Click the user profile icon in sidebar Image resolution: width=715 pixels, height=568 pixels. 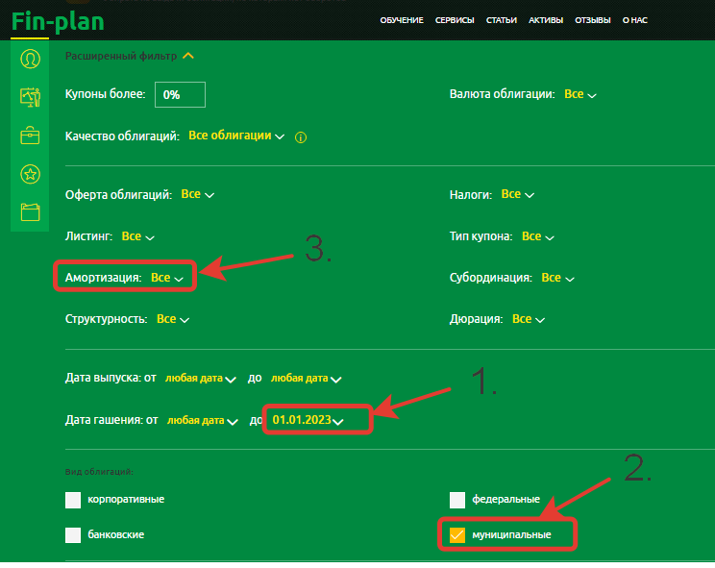(30, 60)
